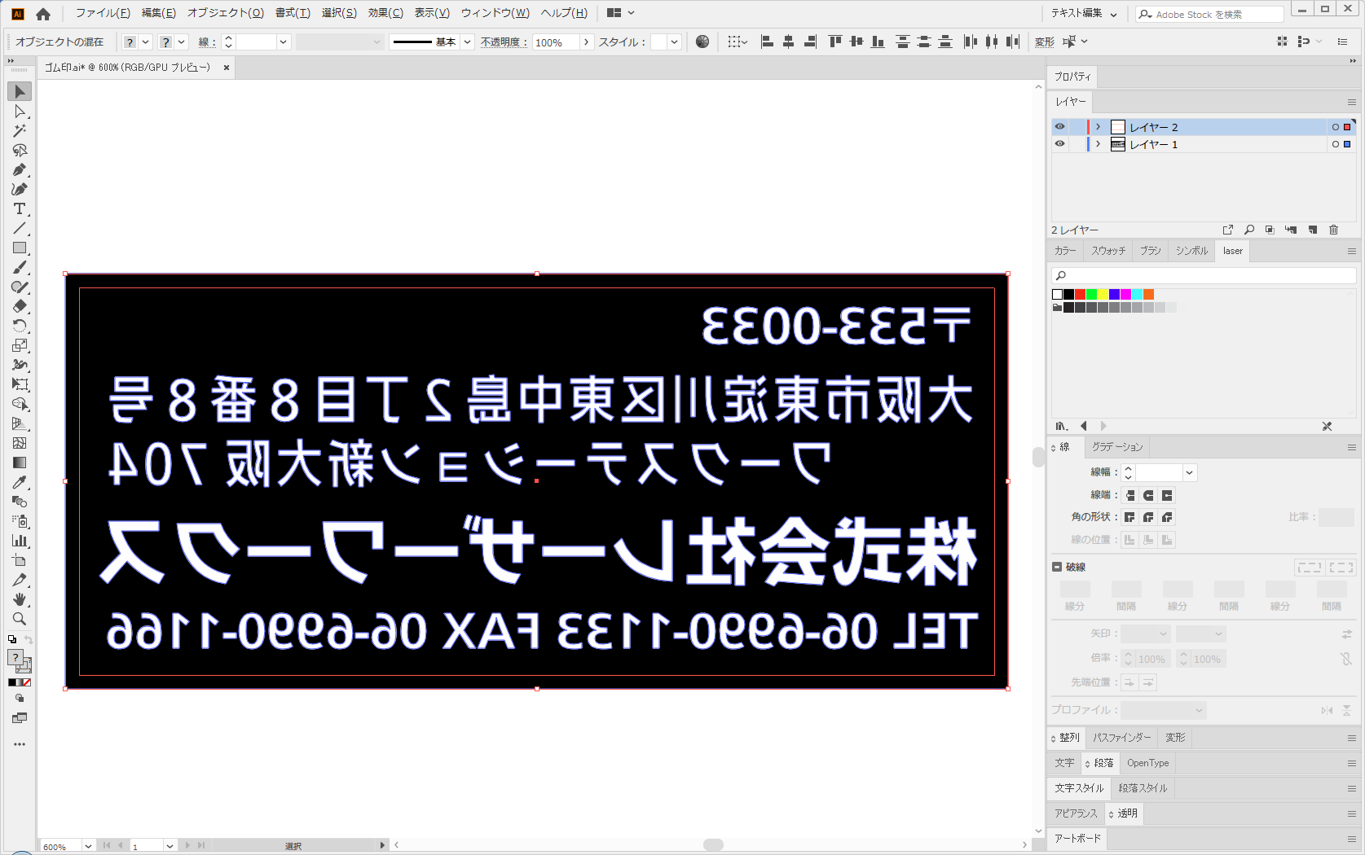Screen dimensions: 1365x855
Task: Click the Eyedropper tool
Action: 20,482
